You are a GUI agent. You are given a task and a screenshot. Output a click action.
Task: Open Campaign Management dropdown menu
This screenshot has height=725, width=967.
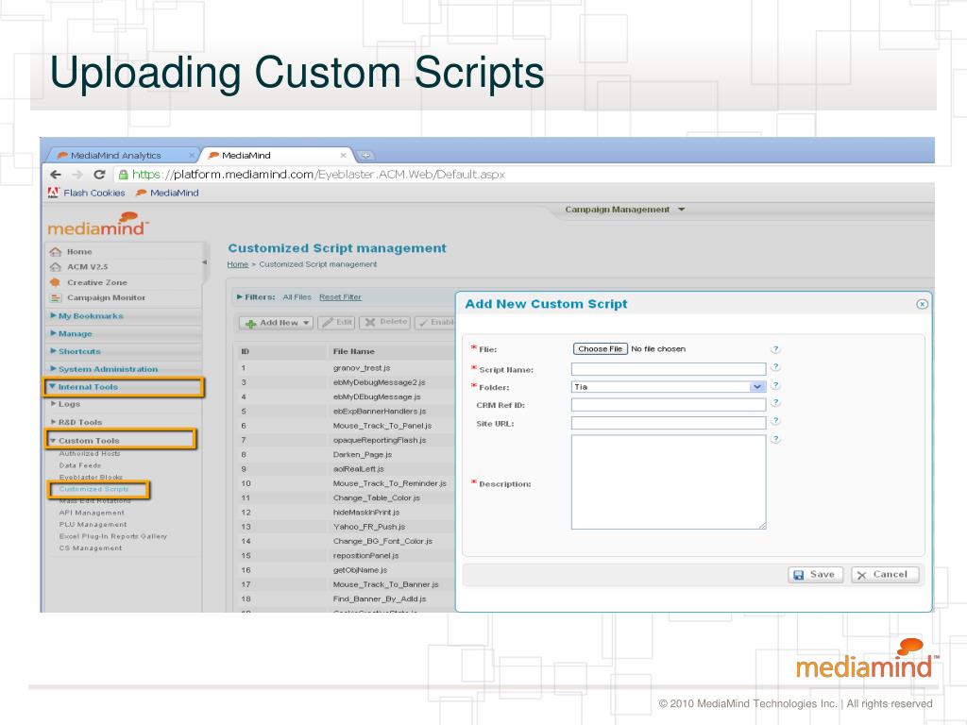tap(625, 210)
